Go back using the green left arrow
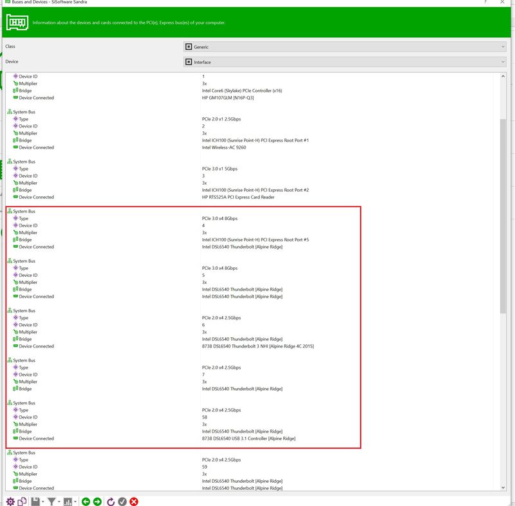 (86, 501)
